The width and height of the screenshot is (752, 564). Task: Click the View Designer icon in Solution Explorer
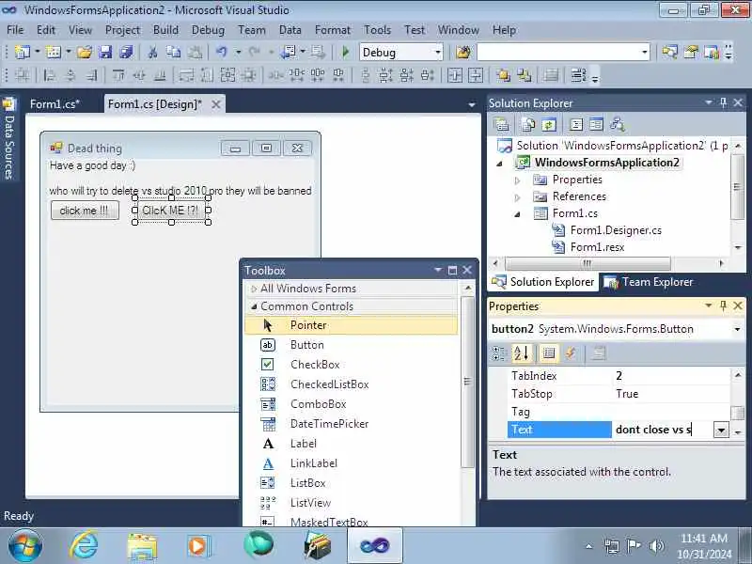point(596,125)
